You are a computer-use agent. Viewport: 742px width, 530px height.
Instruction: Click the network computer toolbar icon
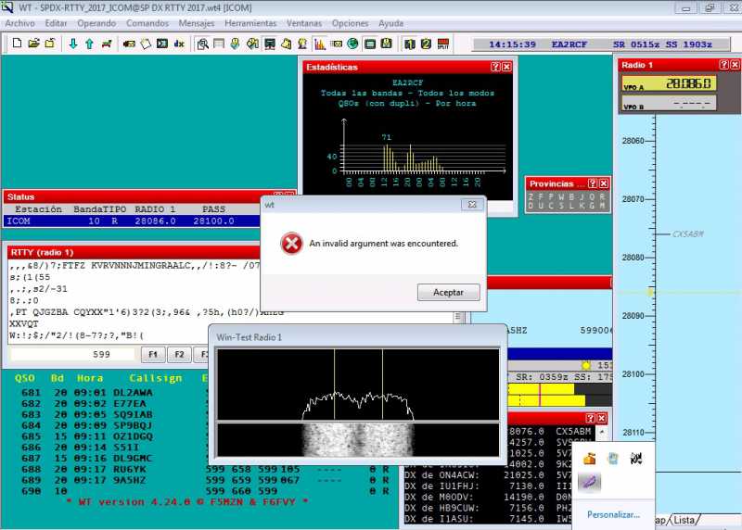click(x=270, y=44)
